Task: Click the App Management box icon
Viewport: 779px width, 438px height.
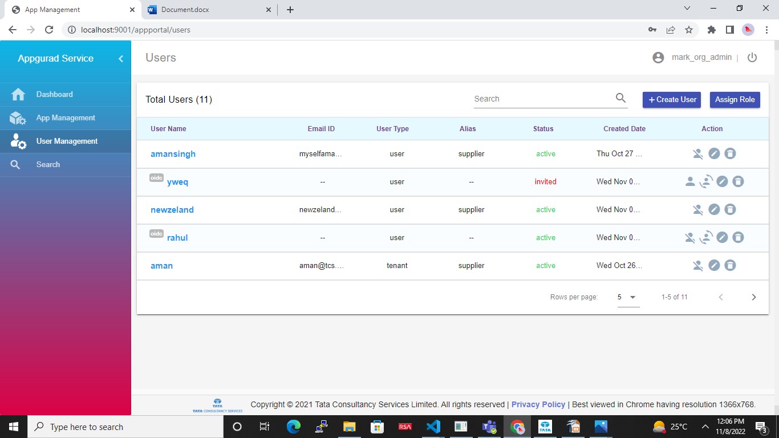Action: coord(18,118)
